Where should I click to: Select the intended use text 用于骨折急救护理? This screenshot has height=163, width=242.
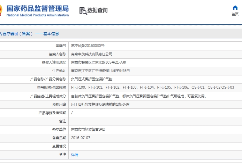tap(100, 104)
